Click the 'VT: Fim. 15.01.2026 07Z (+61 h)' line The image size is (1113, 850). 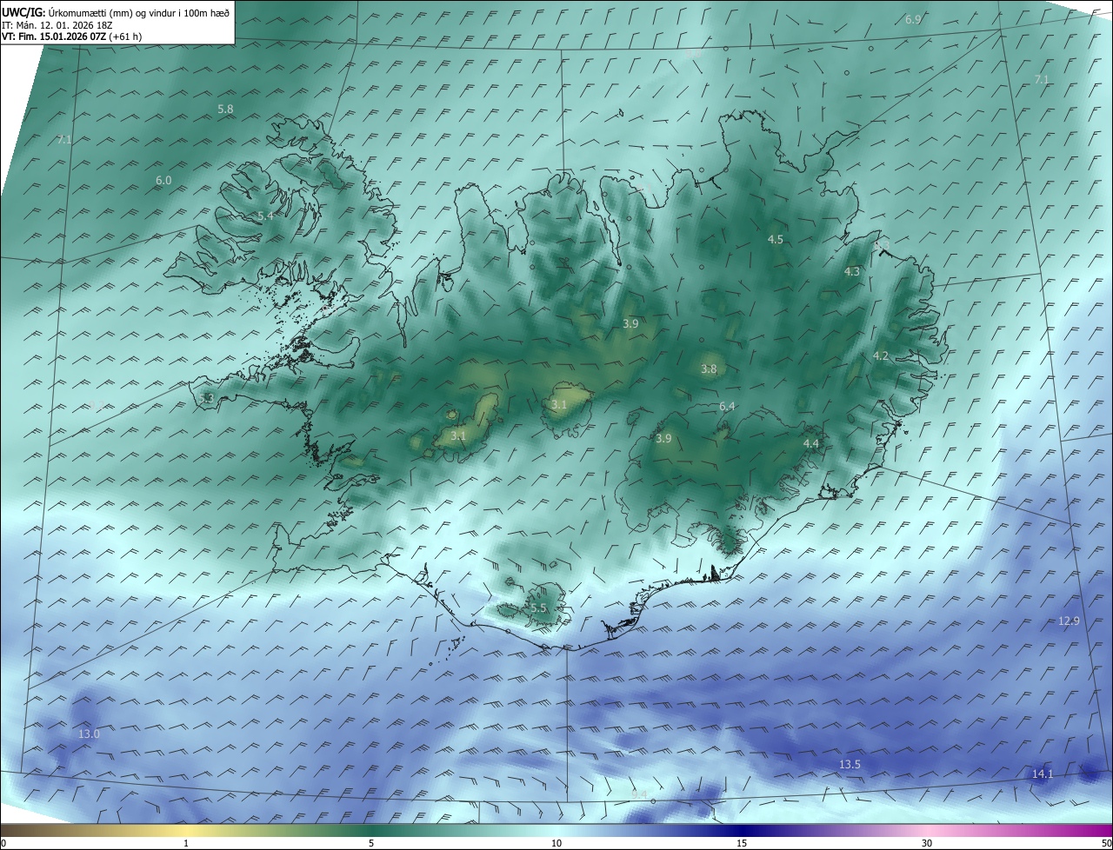[72, 37]
